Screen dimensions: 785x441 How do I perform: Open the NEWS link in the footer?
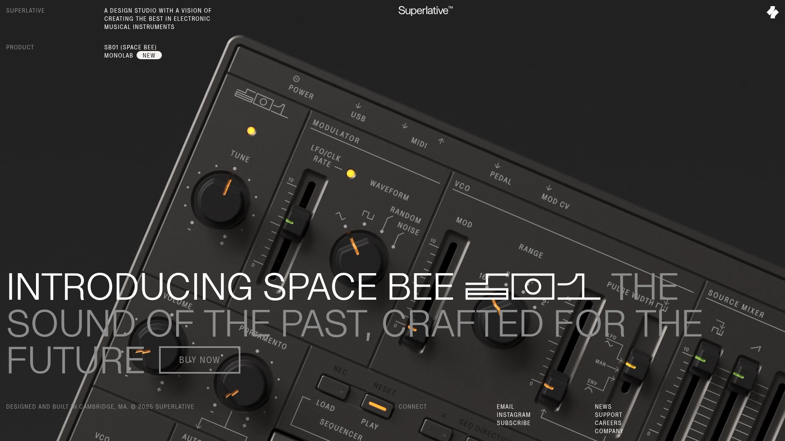tap(603, 406)
